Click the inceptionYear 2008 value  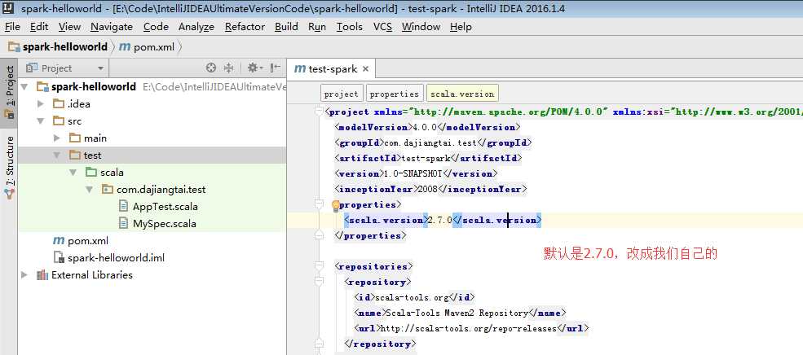(x=428, y=189)
